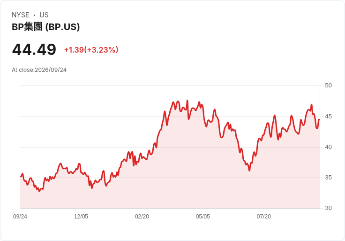Click the +1.39(+3.23%) price change text
Screen dimensions: 345x241
click(x=91, y=50)
